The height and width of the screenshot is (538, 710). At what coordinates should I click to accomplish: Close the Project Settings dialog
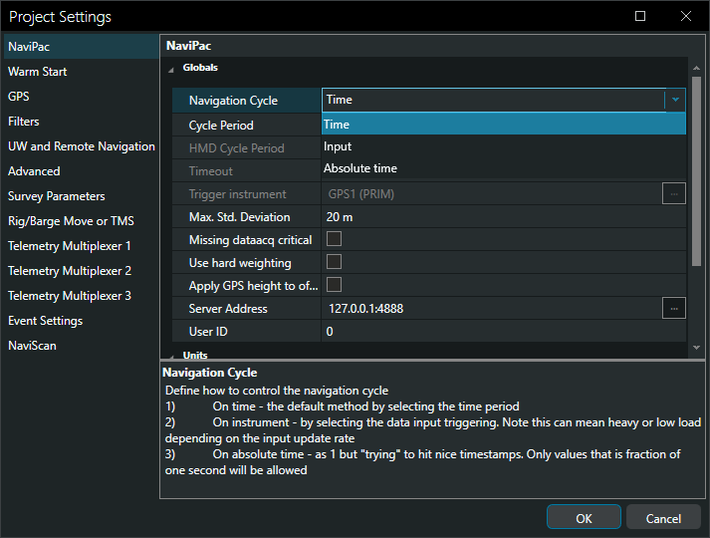point(686,16)
